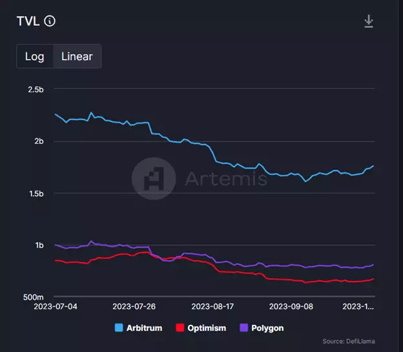Click the 2023-08-17 date label
The width and height of the screenshot is (403, 352).
[x=212, y=307]
